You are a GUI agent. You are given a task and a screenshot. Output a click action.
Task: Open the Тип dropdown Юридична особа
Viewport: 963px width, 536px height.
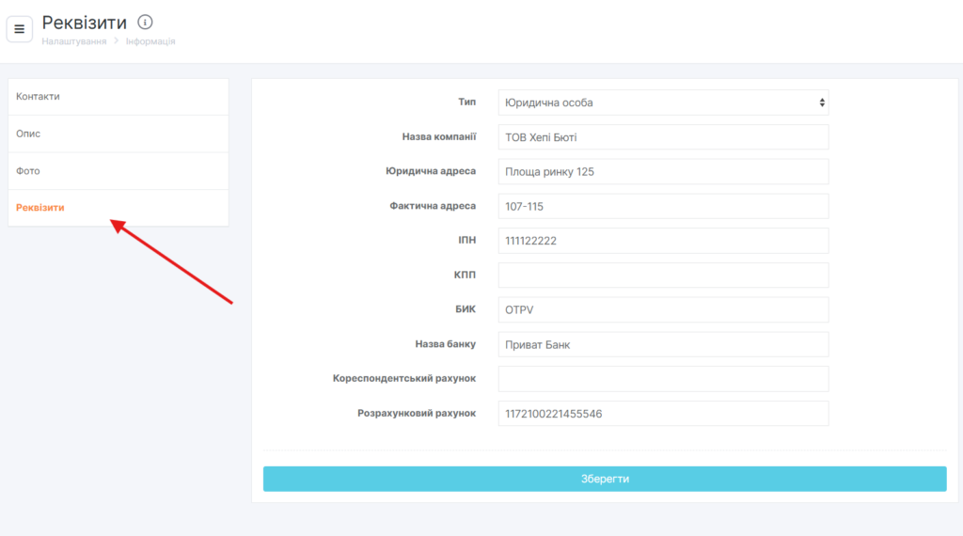[663, 102]
